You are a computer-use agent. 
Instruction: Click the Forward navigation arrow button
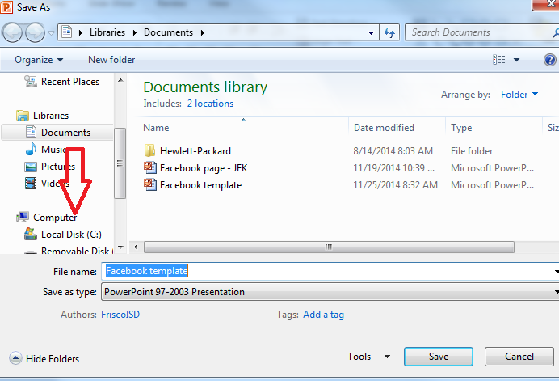click(x=35, y=33)
